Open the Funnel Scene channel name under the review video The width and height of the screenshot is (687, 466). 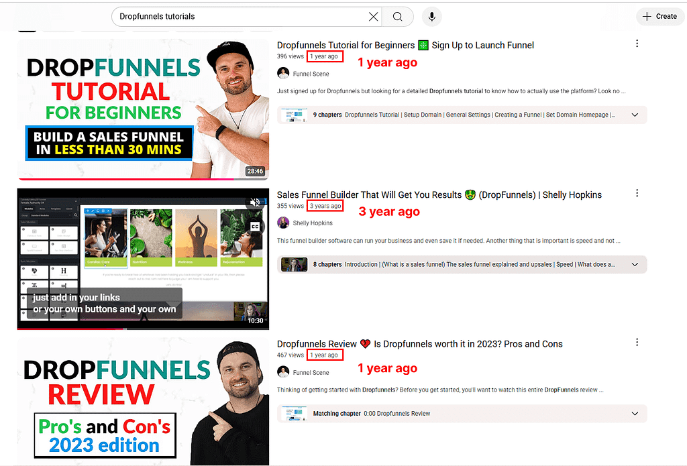(x=311, y=372)
